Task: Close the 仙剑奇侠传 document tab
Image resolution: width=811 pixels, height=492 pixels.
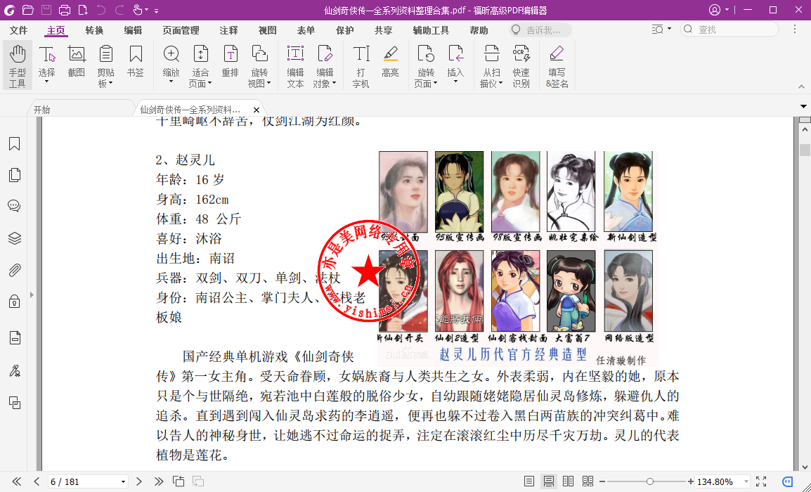Action: pos(256,110)
